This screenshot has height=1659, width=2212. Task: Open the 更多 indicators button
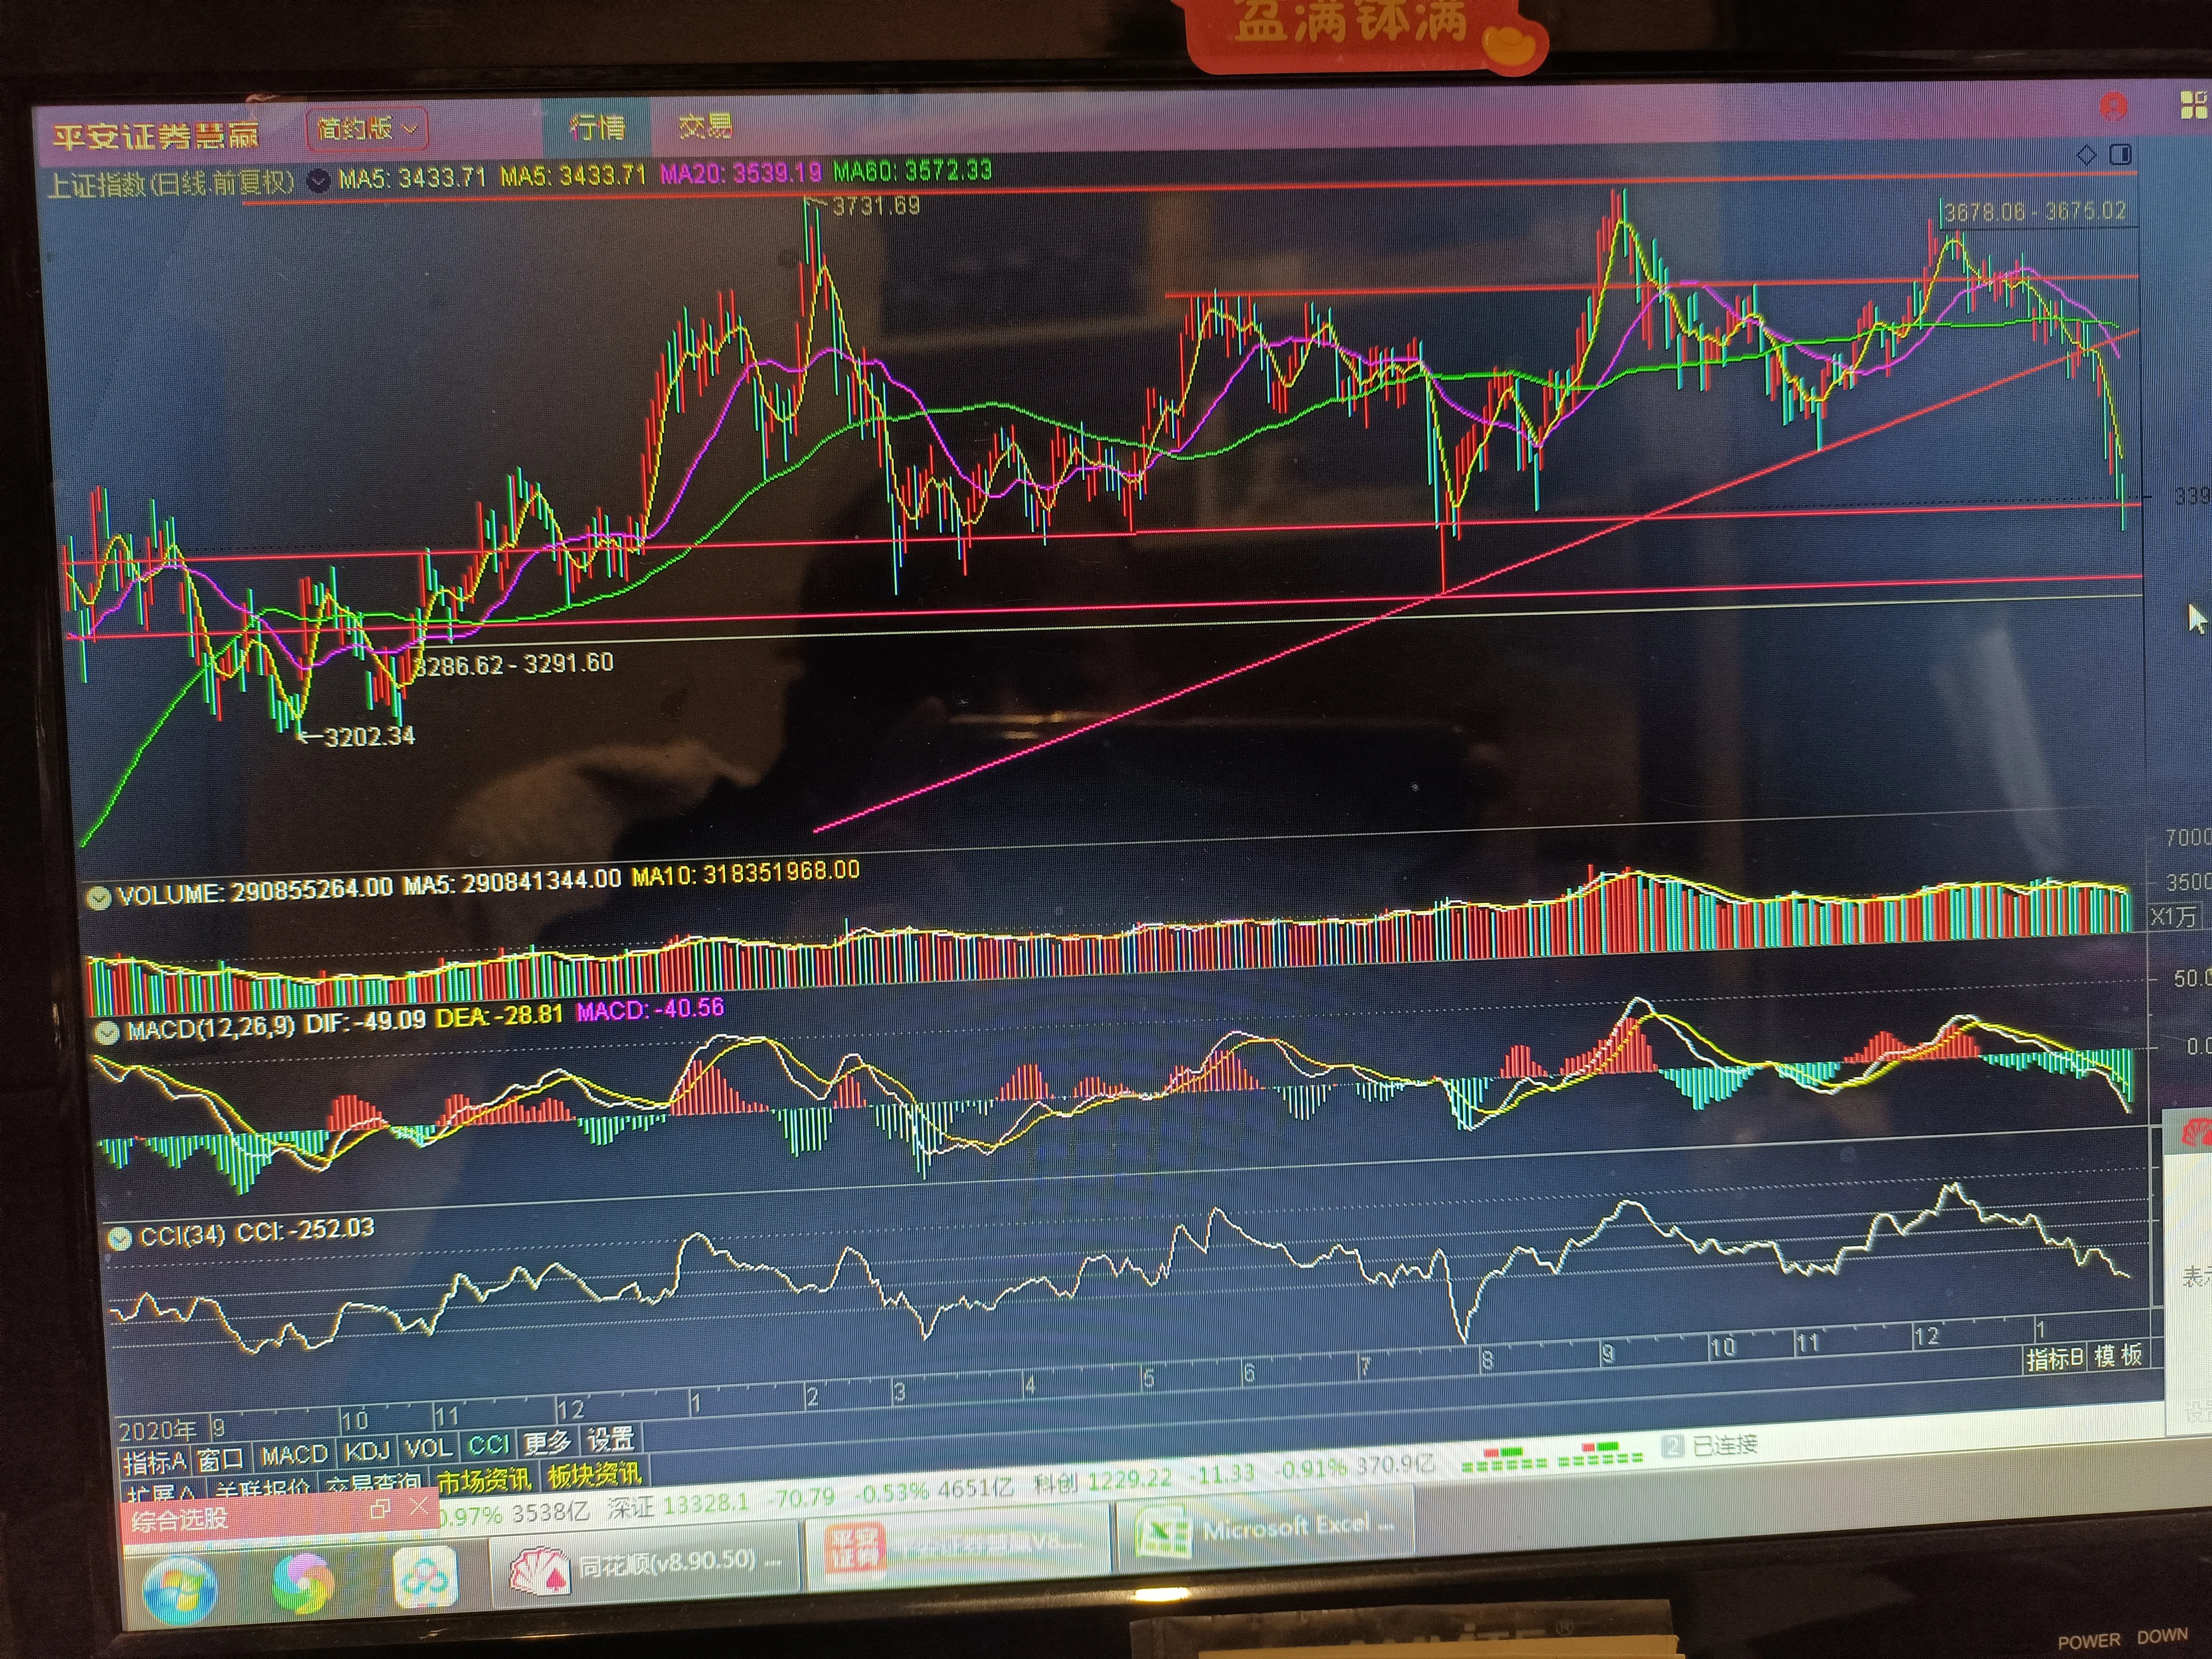pyautogui.click(x=548, y=1442)
